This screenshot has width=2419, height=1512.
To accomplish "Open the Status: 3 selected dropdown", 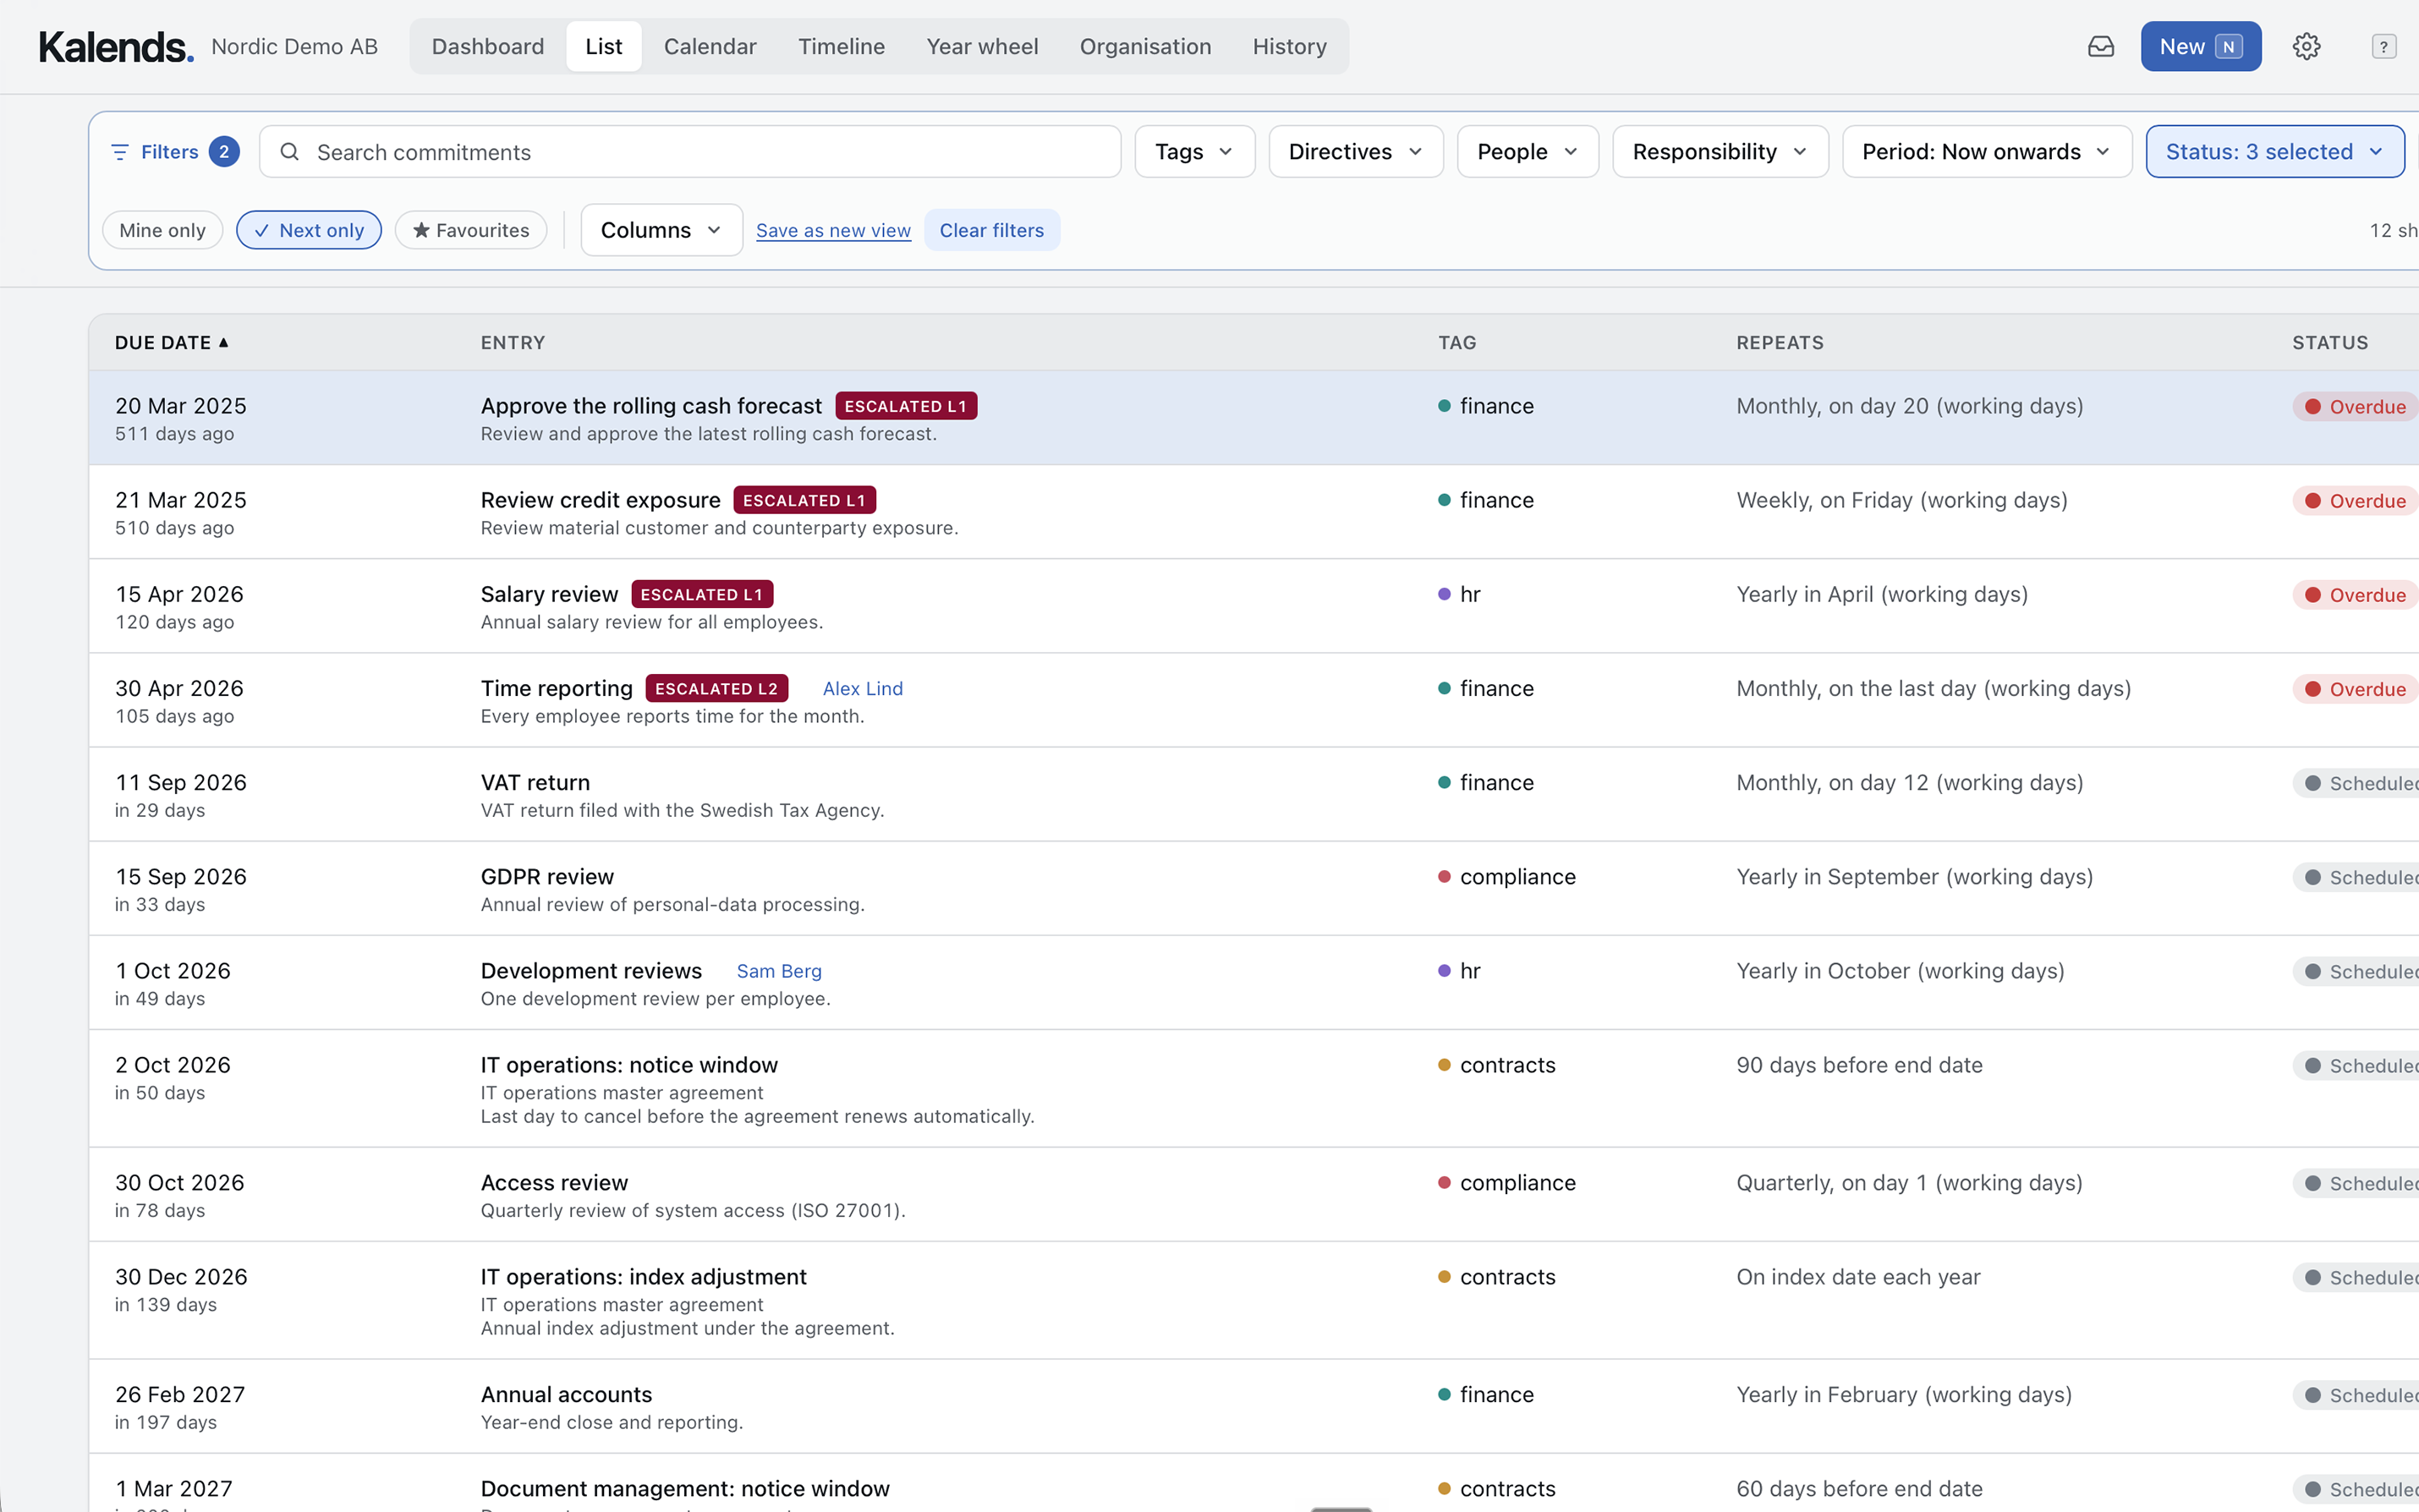I will (x=2274, y=152).
